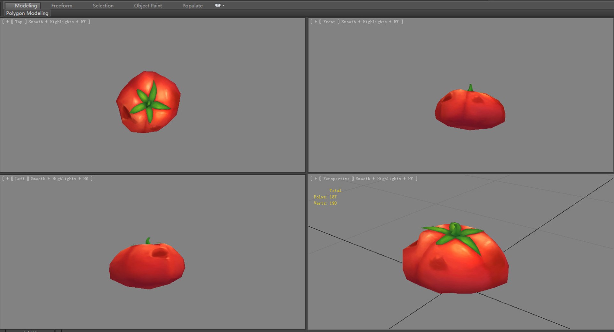Click the Perspective viewport name label

point(336,179)
